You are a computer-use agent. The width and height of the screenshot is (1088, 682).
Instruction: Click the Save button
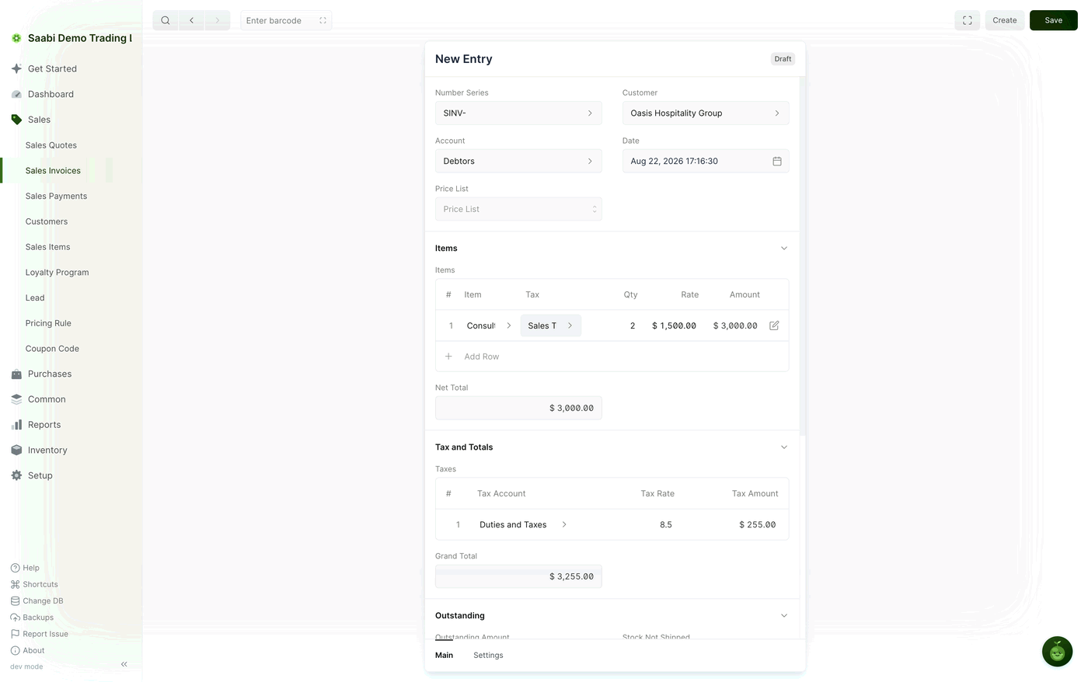[1053, 20]
